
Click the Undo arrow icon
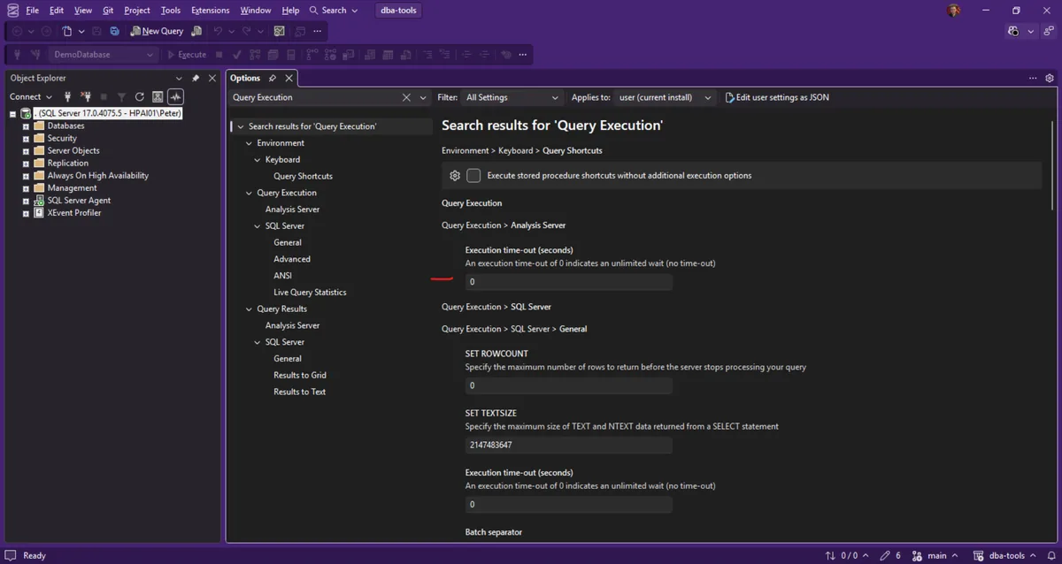(x=218, y=31)
